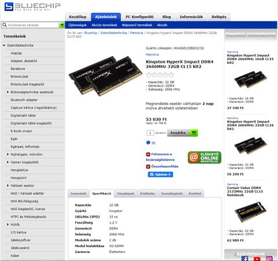
Task: Expand Gamer kiegészítők category
Action: [8, 162]
